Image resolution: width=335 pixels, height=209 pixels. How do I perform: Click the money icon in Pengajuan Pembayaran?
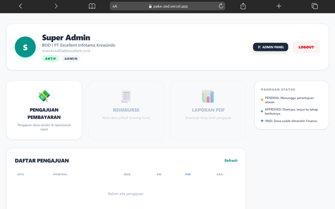coord(44,96)
